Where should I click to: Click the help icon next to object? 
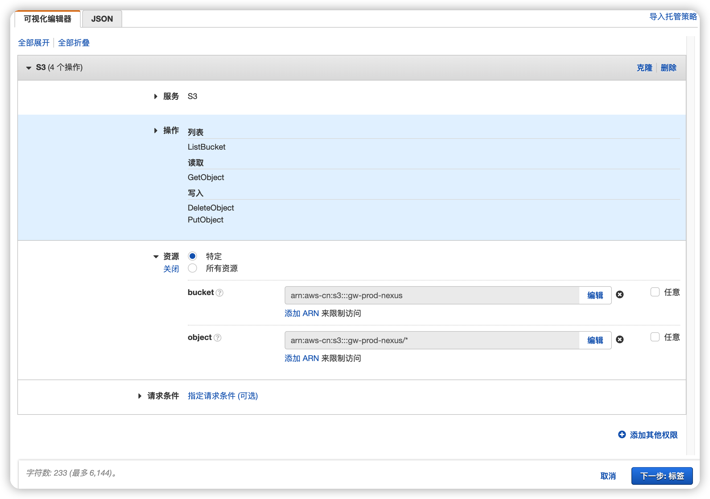[217, 338]
